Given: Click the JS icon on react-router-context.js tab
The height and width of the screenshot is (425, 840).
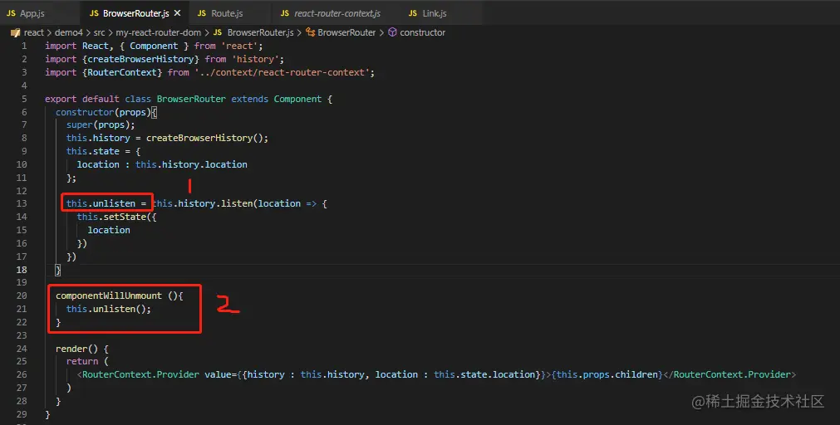Looking at the screenshot, I should 284,12.
